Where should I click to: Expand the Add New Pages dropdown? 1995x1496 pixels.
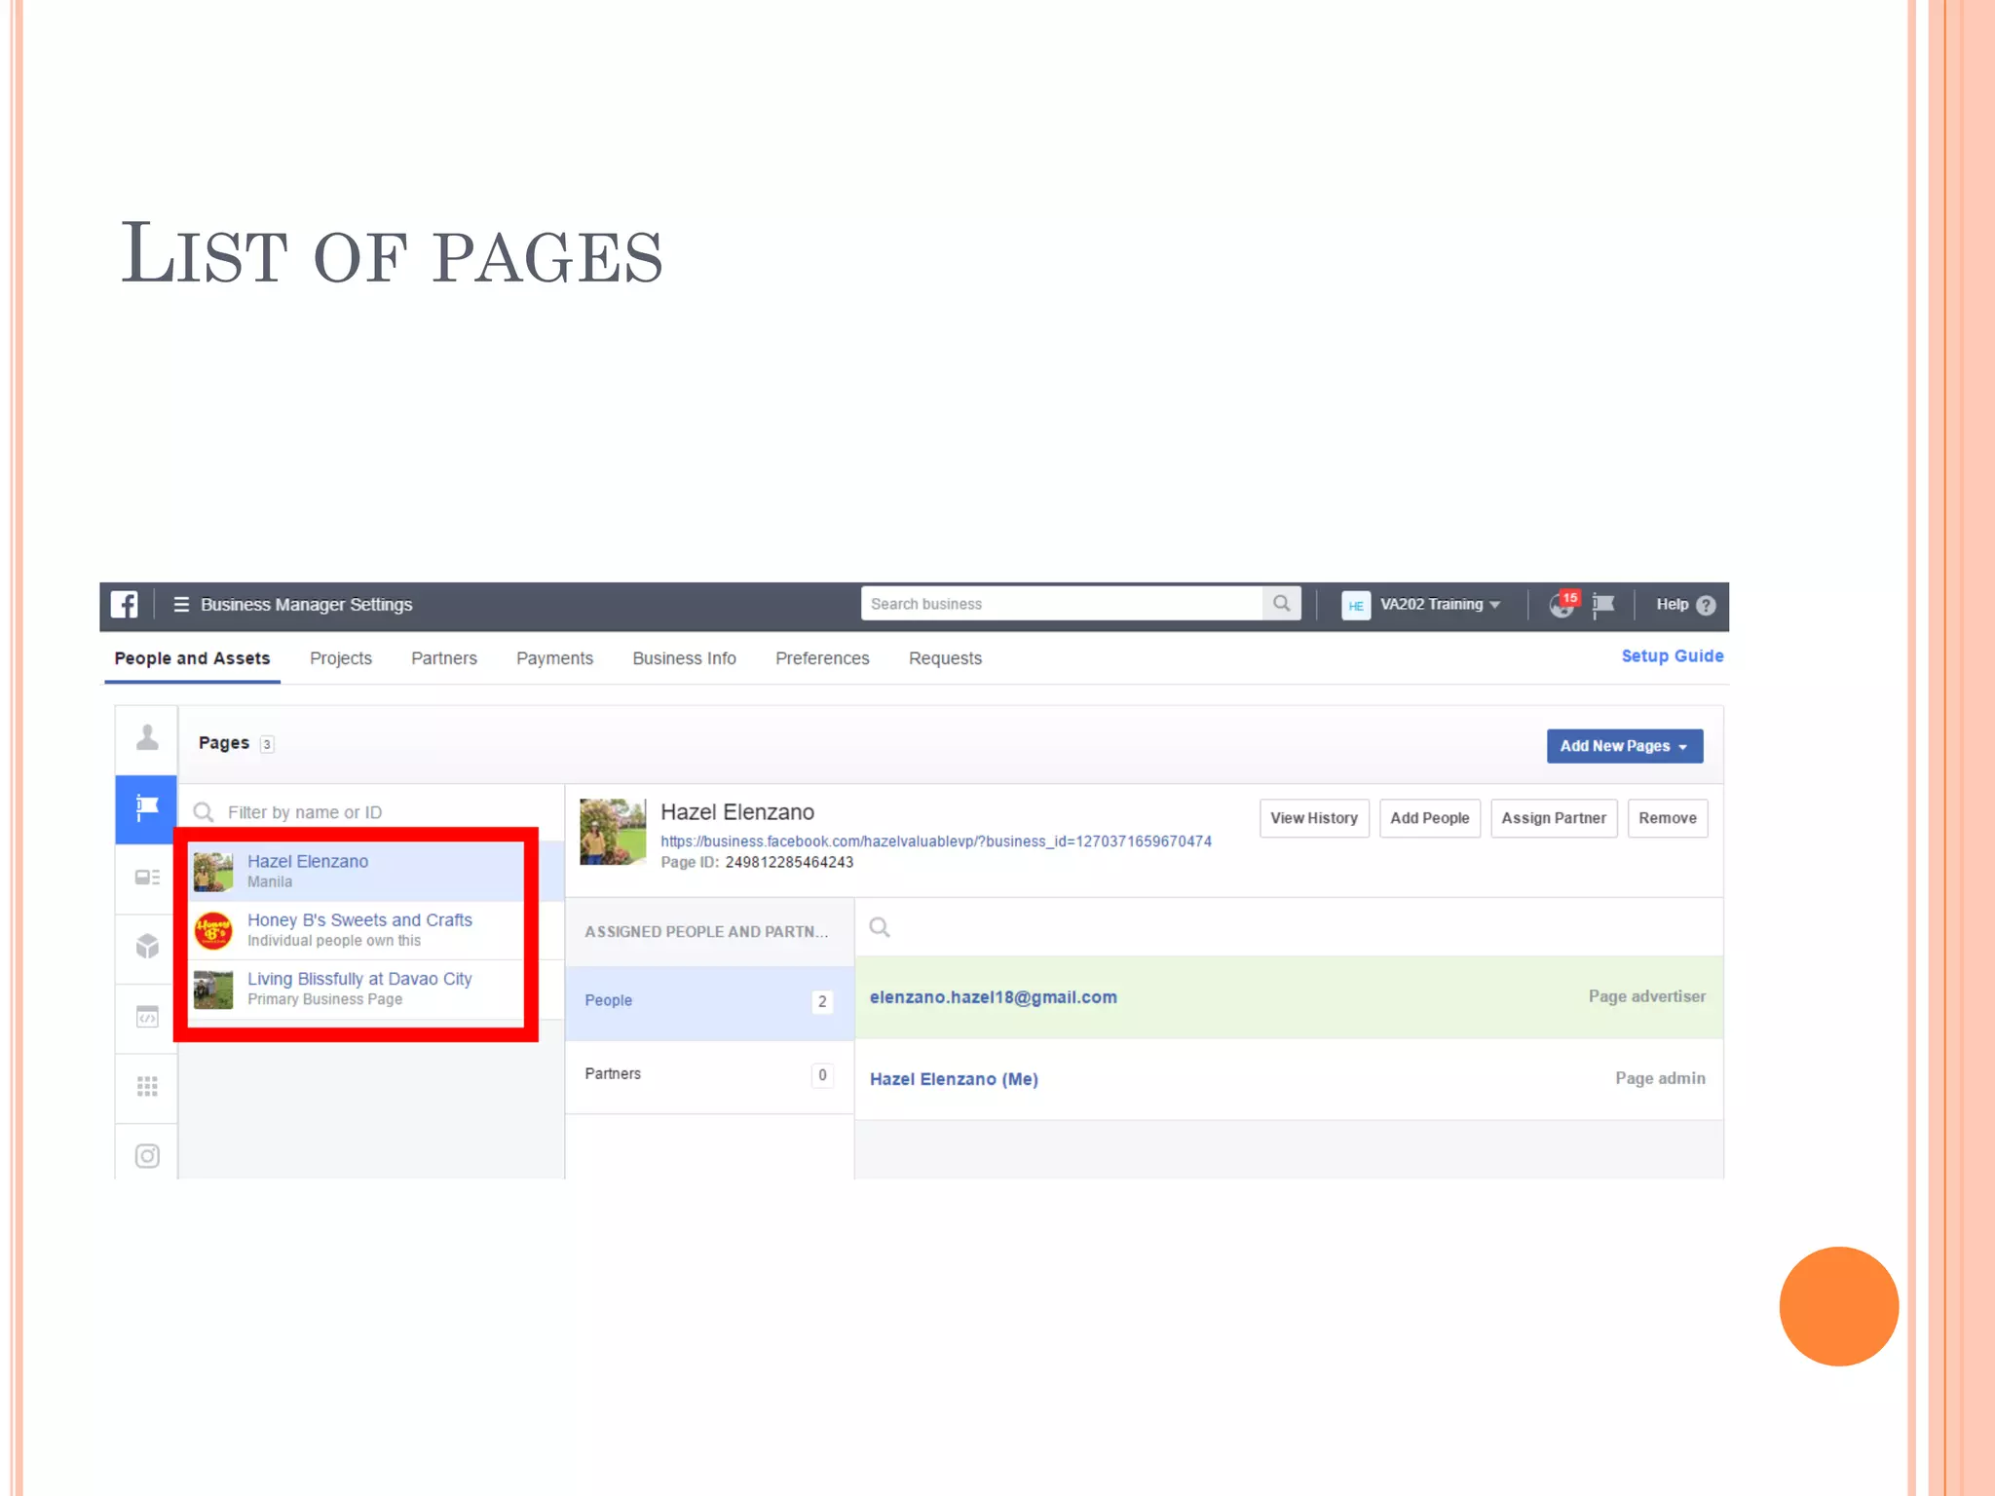[1625, 746]
